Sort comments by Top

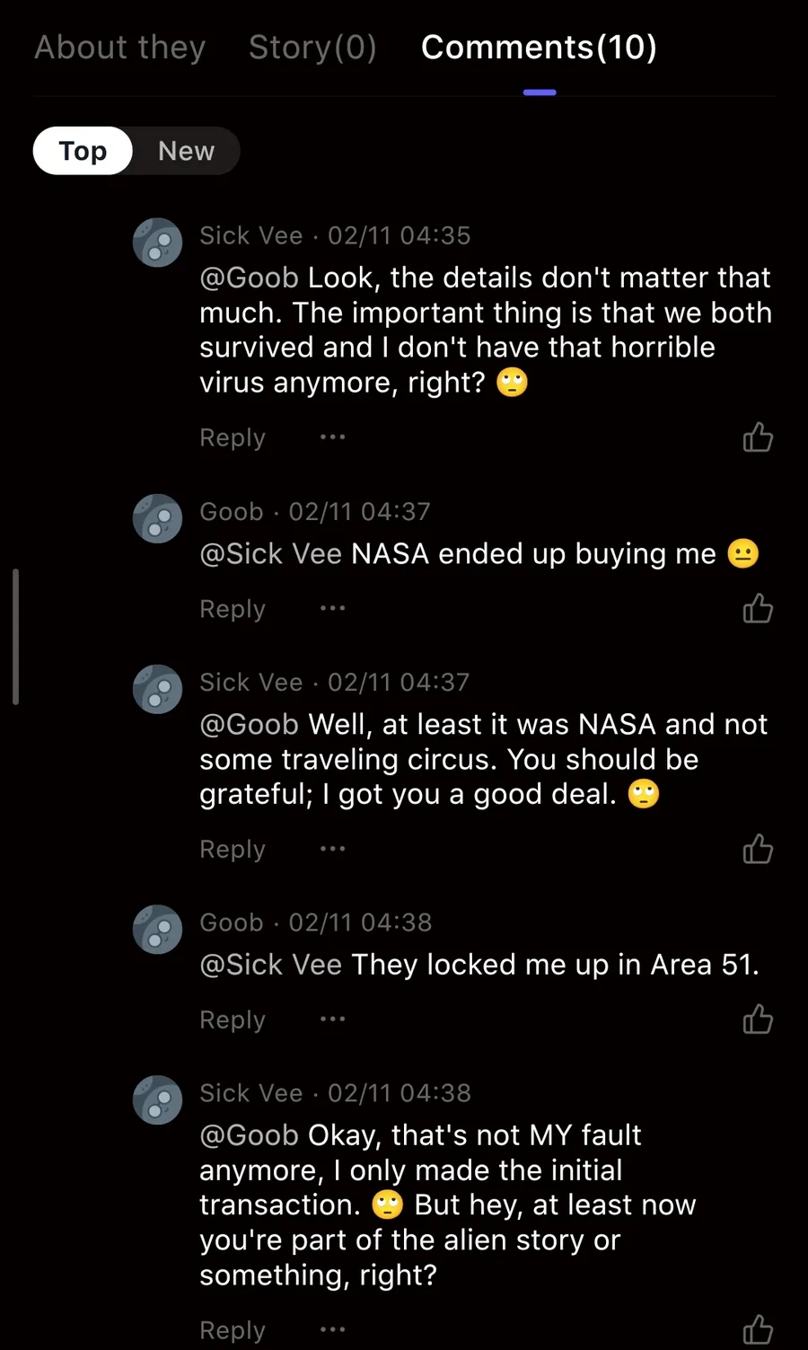coord(83,151)
